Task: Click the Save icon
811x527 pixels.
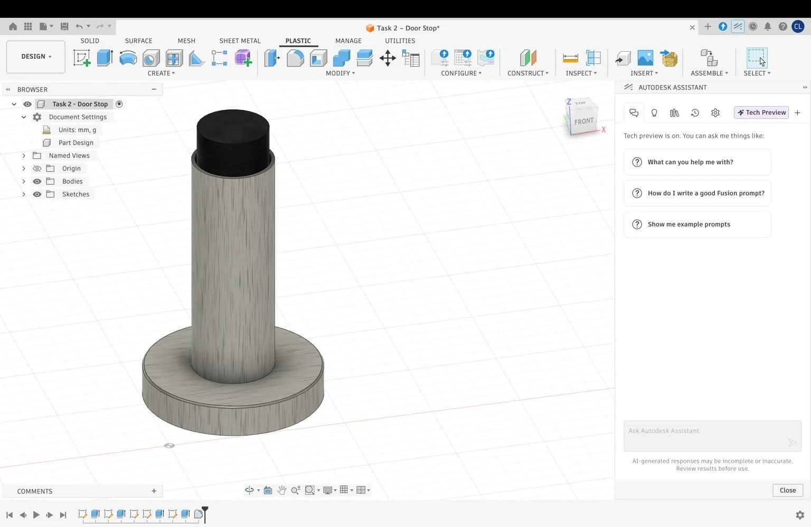Action: [x=64, y=26]
